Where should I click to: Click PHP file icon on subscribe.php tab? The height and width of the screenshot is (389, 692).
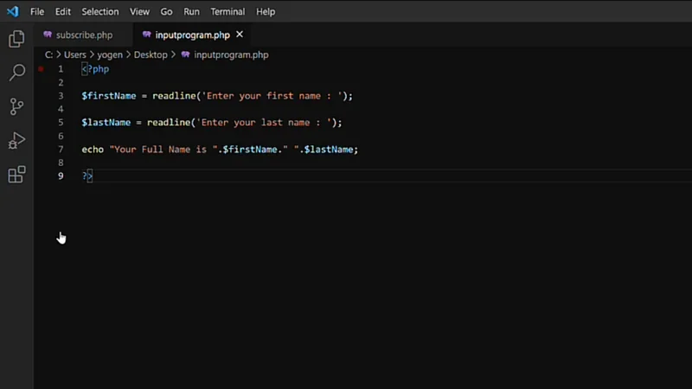tap(48, 35)
